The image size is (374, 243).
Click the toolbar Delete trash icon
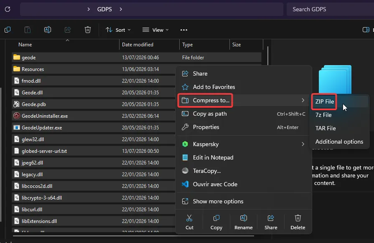pos(88,30)
